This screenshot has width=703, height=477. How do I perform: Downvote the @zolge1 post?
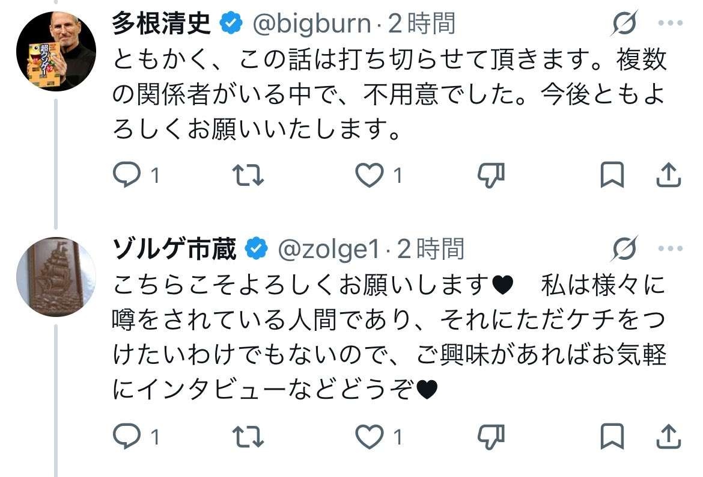pos(490,437)
